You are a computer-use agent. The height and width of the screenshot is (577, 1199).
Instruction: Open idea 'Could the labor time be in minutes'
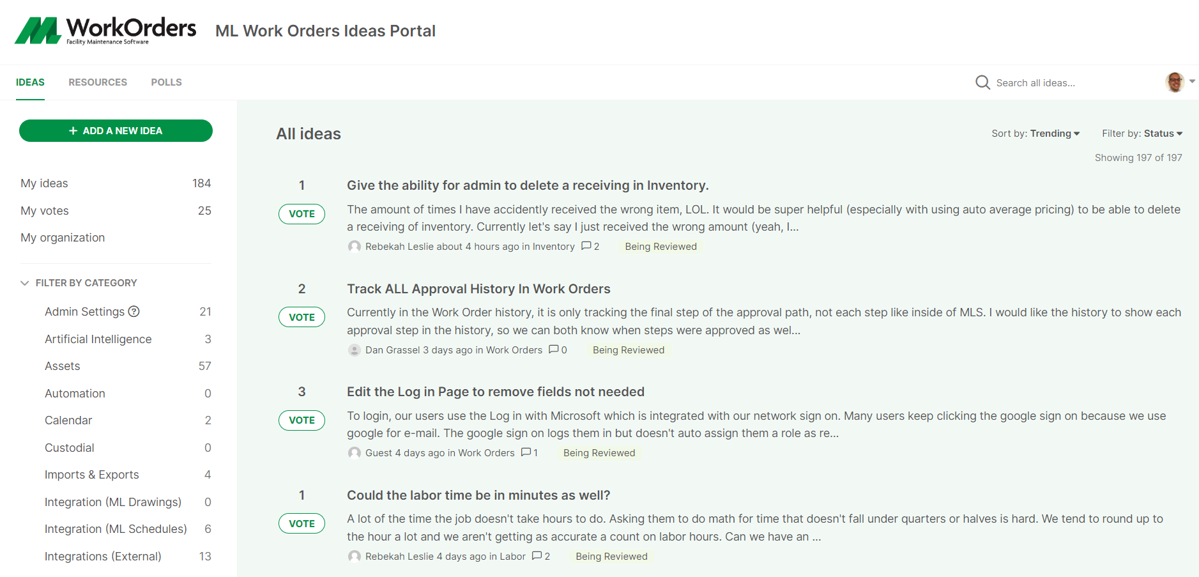point(478,495)
